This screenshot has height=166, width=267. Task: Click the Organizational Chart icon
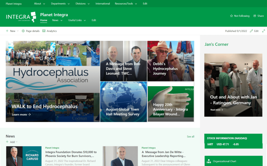tap(209, 161)
